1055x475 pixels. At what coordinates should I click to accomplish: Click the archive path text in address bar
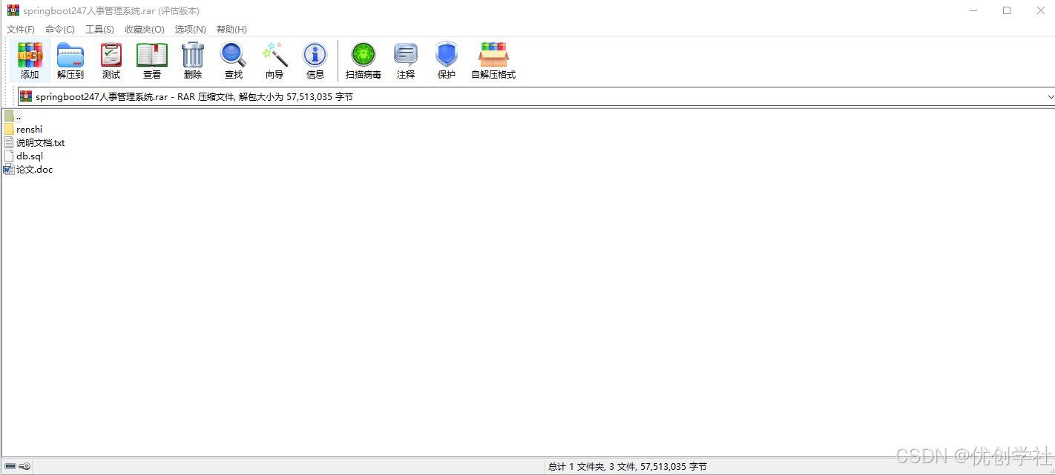(x=194, y=96)
